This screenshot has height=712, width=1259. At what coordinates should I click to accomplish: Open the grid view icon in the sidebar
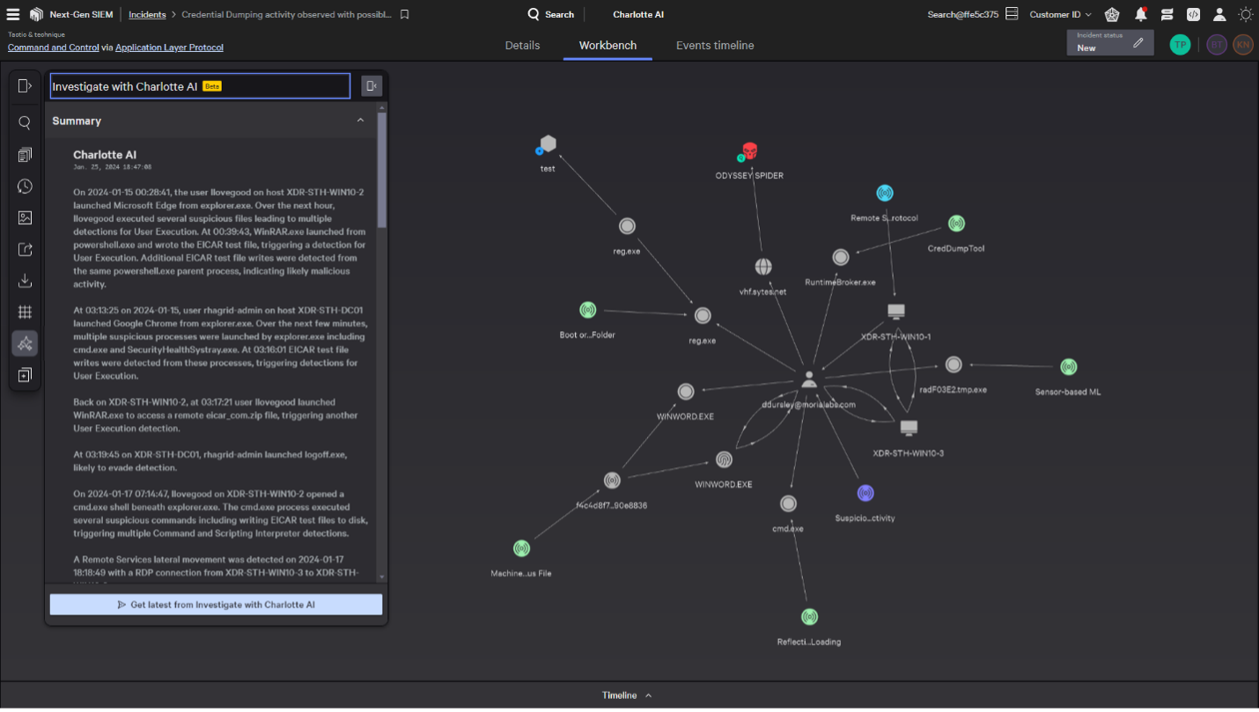coord(25,312)
